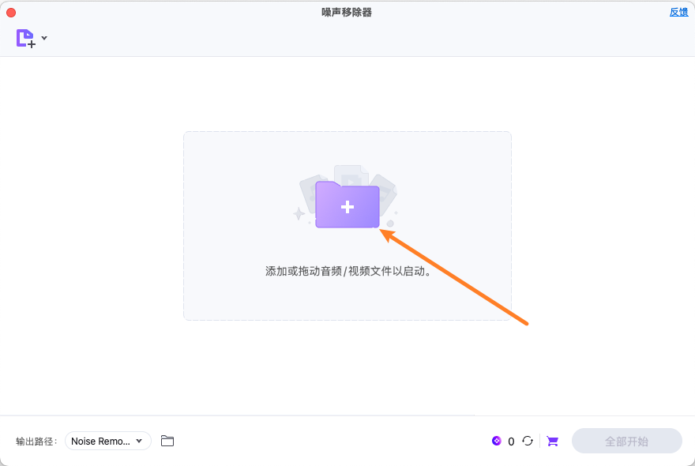Open the 反馈 feedback link

(678, 11)
